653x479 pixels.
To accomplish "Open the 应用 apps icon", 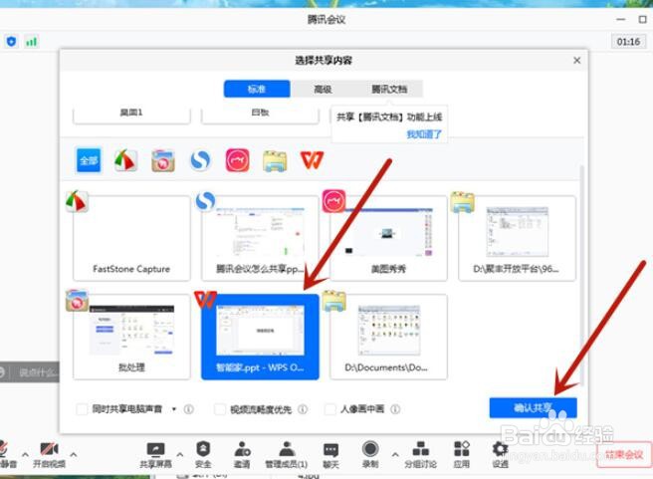I will (462, 449).
